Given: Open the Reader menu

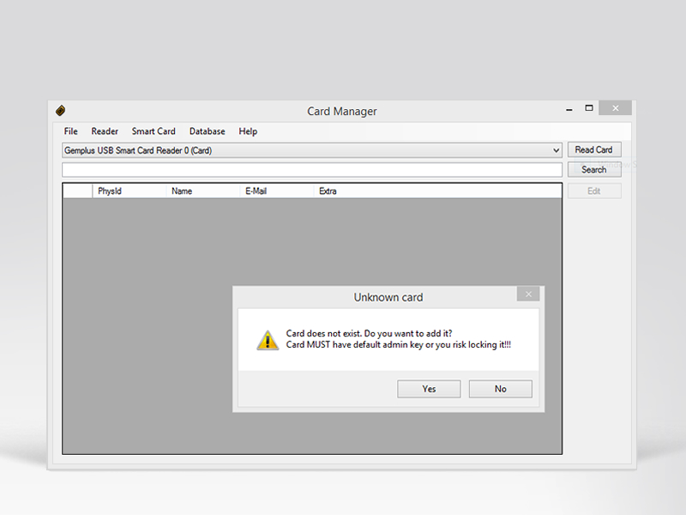Looking at the screenshot, I should [x=105, y=131].
